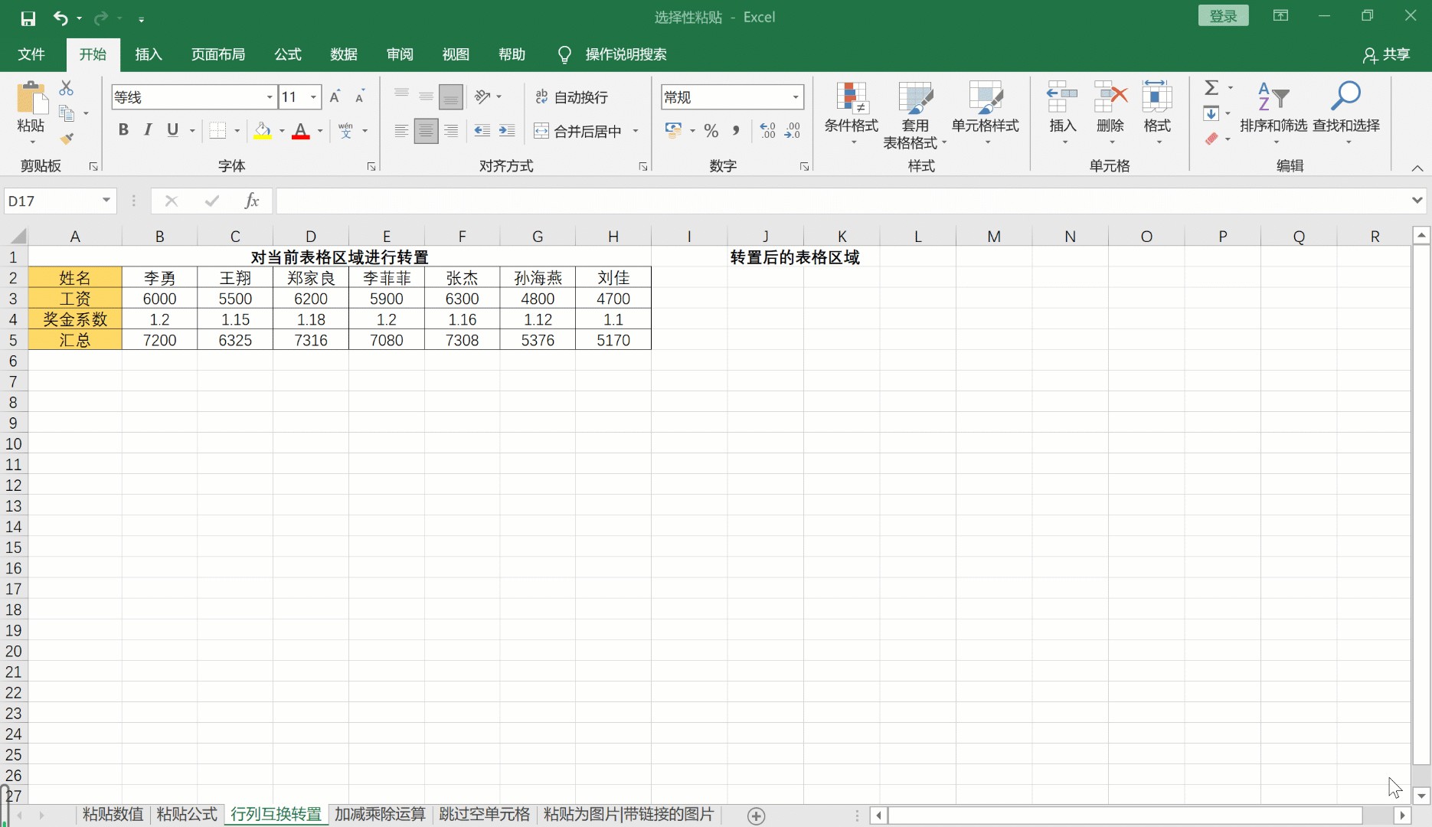Click the increase decimal icon
Viewport: 1432px width, 827px height.
click(x=768, y=131)
